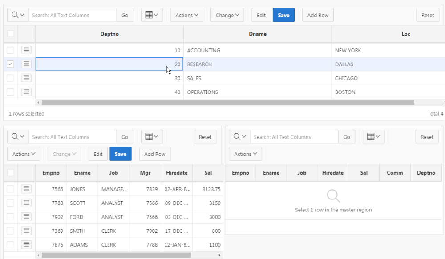Focus employees search text field
The height and width of the screenshot is (259, 445).
(x=73, y=137)
